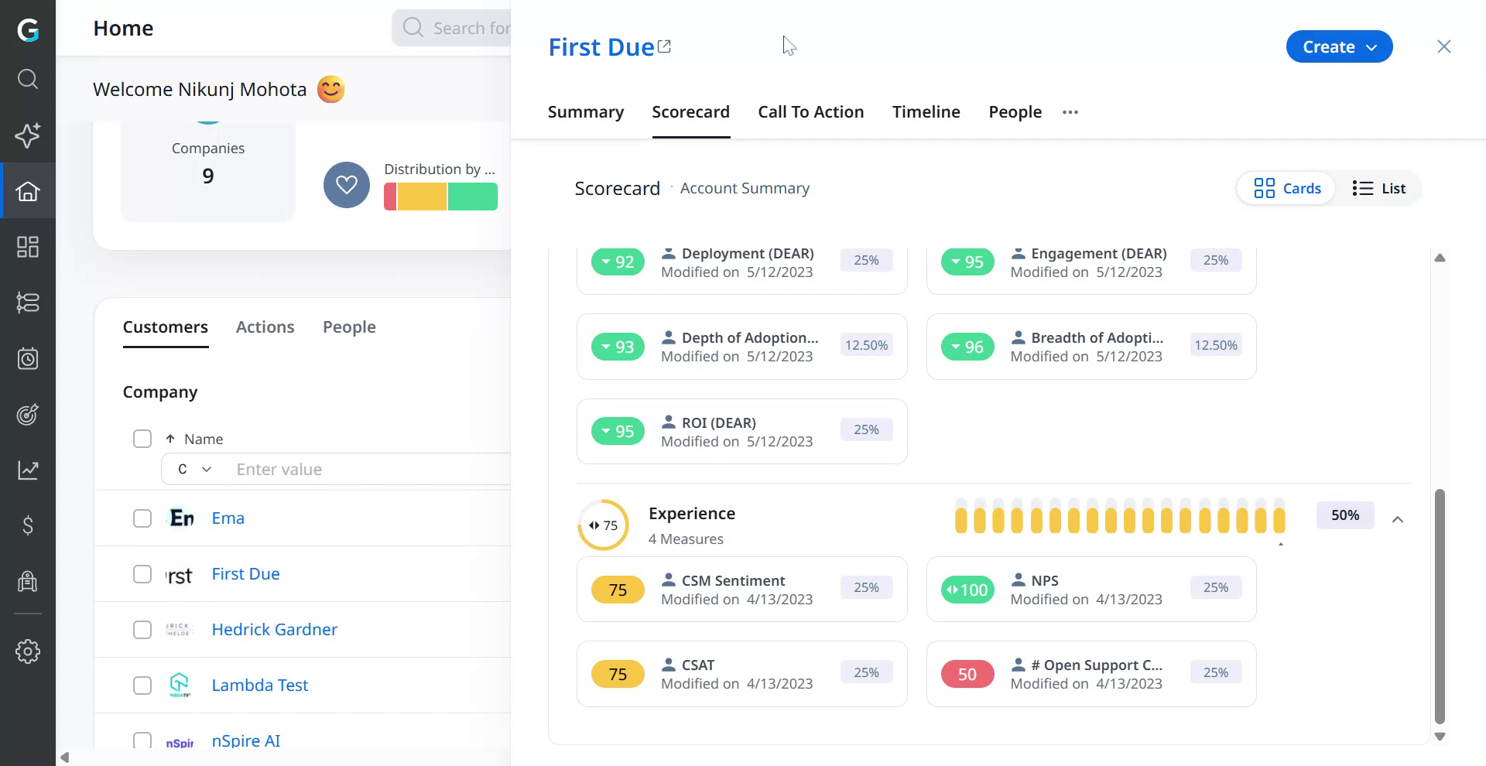The height and width of the screenshot is (766, 1486).
Task: Check the checkbox next to Ema
Action: pos(142,518)
